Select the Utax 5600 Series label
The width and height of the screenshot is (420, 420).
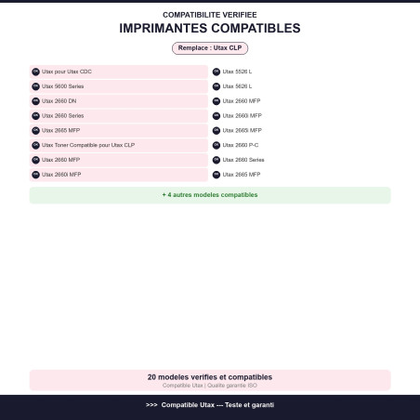[x=63, y=86]
